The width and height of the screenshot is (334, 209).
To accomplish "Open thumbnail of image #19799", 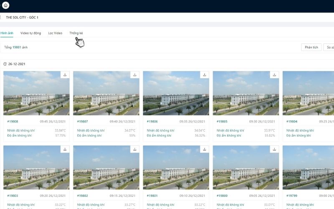I will (x=308, y=168).
